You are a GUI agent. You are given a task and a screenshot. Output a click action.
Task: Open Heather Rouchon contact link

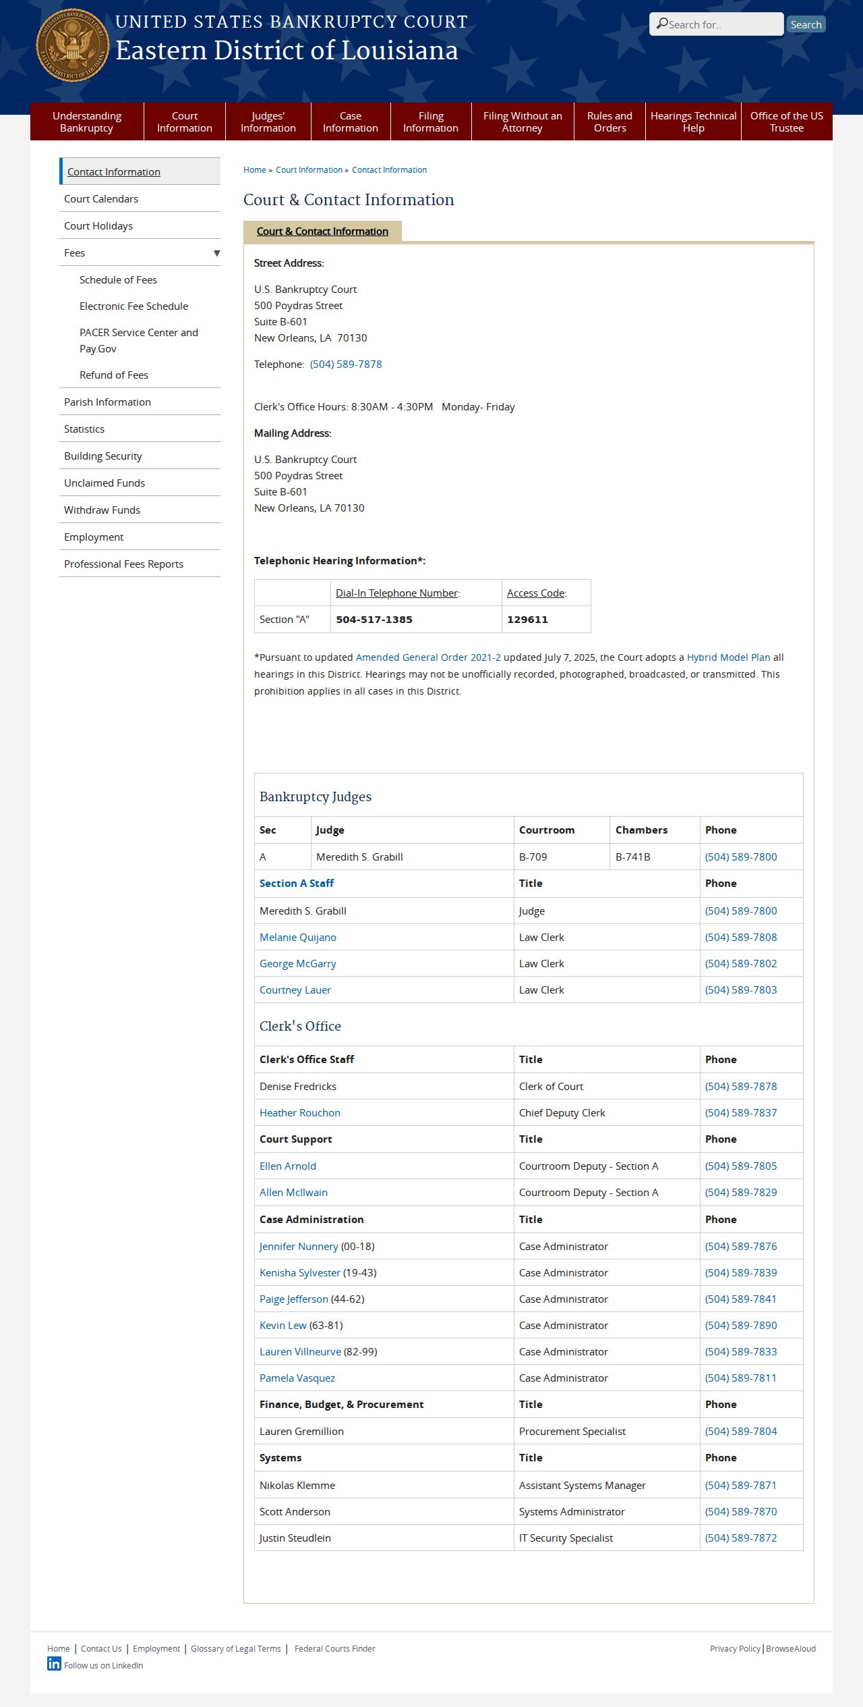coord(300,1112)
